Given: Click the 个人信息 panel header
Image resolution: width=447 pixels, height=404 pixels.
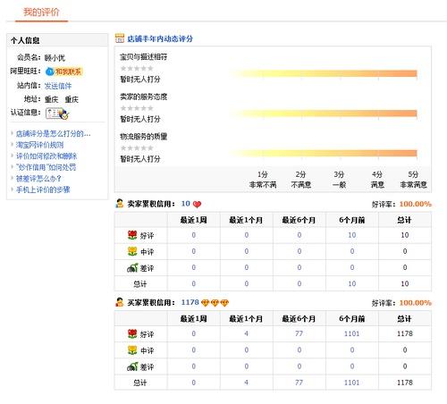Looking at the screenshot, I should coord(57,40).
